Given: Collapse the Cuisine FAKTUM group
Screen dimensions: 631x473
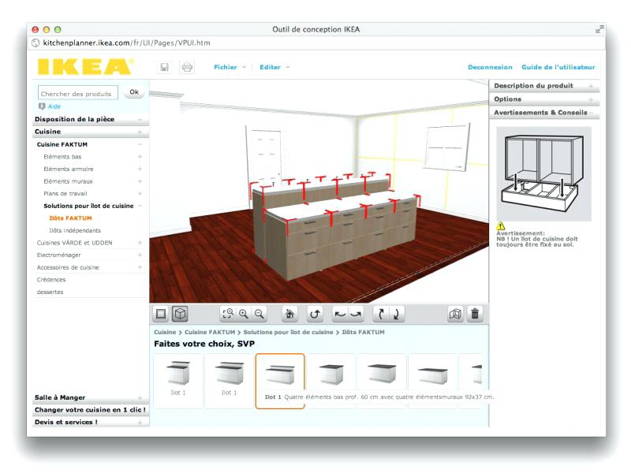Looking at the screenshot, I should pos(140,144).
